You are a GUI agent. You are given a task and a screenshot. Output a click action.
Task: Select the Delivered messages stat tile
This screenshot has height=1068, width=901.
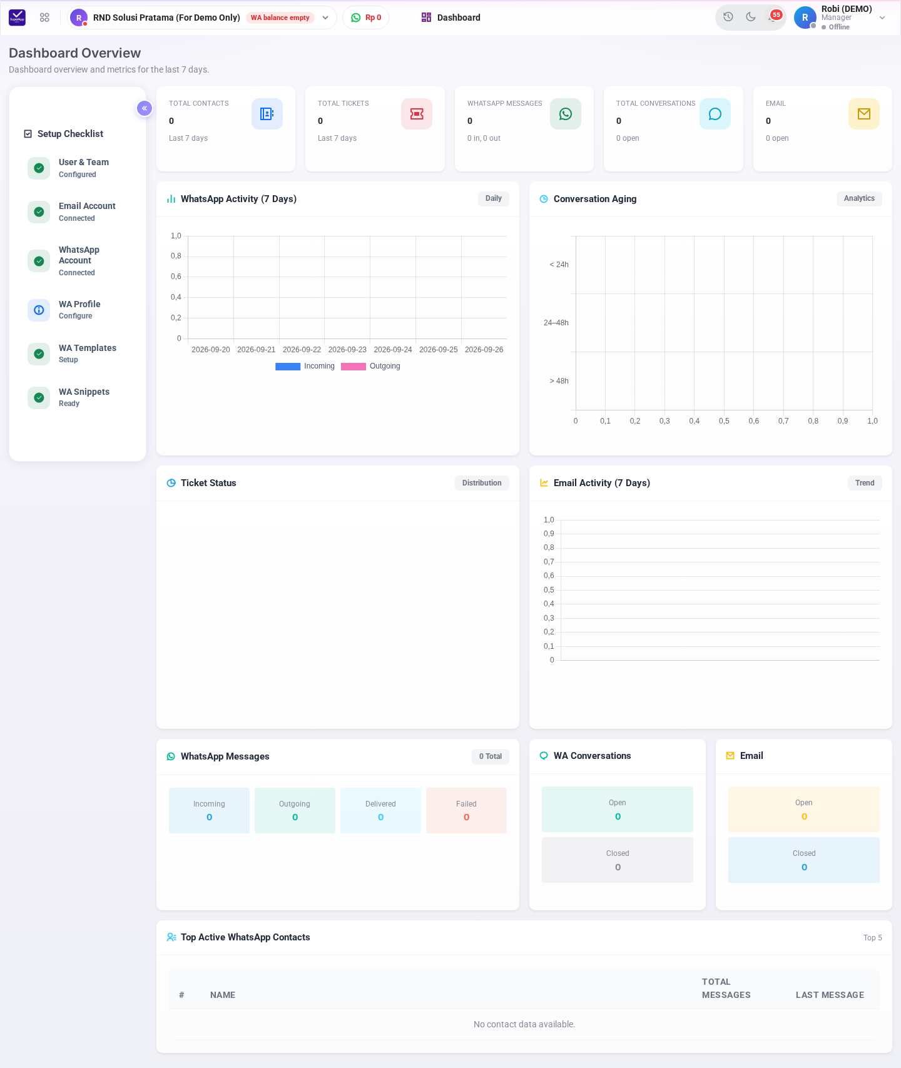(x=380, y=810)
